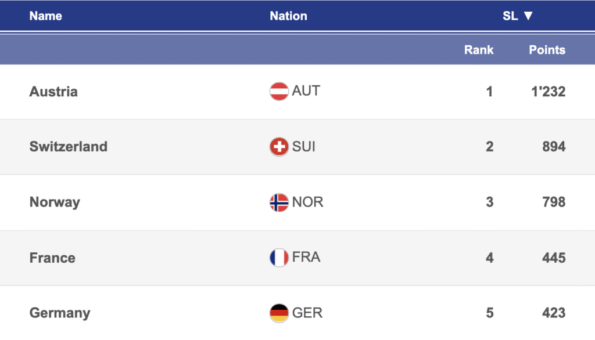Screen dimensions: 595x340
Task: Click Austria's 1'232 points value
Action: pos(548,92)
